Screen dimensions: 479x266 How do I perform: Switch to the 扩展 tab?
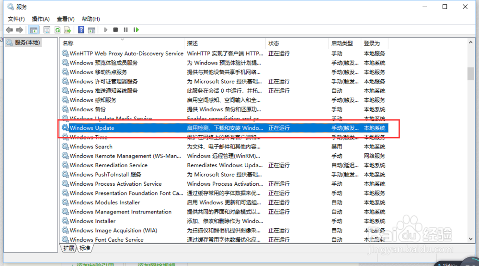[x=68, y=248]
